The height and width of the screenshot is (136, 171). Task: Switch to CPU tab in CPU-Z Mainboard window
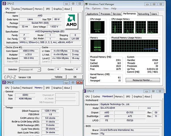point(87,97)
